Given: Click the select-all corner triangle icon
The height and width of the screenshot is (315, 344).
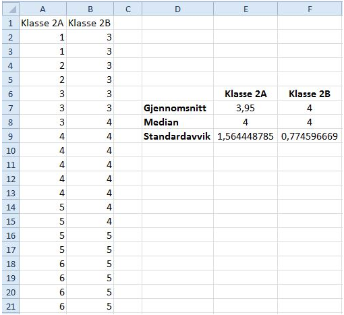Looking at the screenshot, I should (x=11, y=9).
